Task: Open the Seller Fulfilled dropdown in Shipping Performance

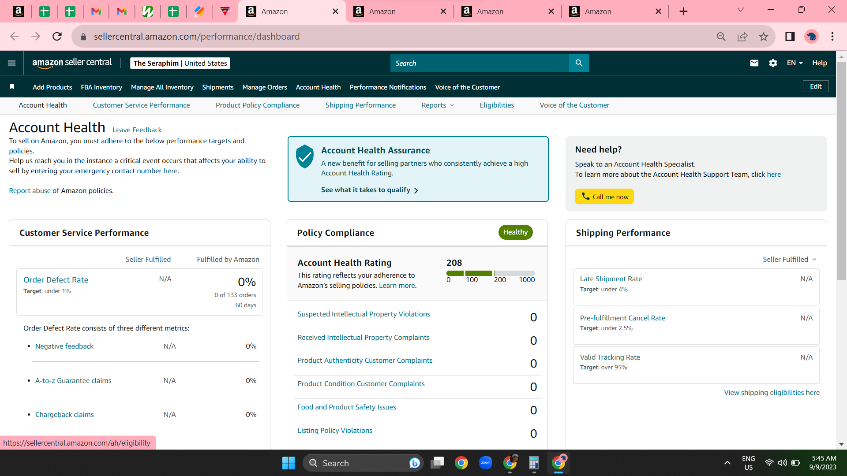Action: (789, 260)
